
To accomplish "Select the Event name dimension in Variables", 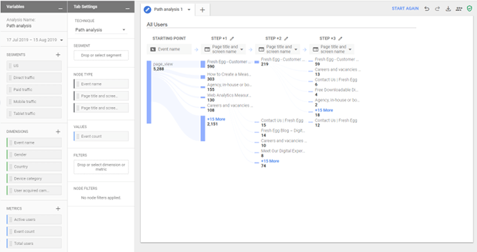I will [x=34, y=143].
